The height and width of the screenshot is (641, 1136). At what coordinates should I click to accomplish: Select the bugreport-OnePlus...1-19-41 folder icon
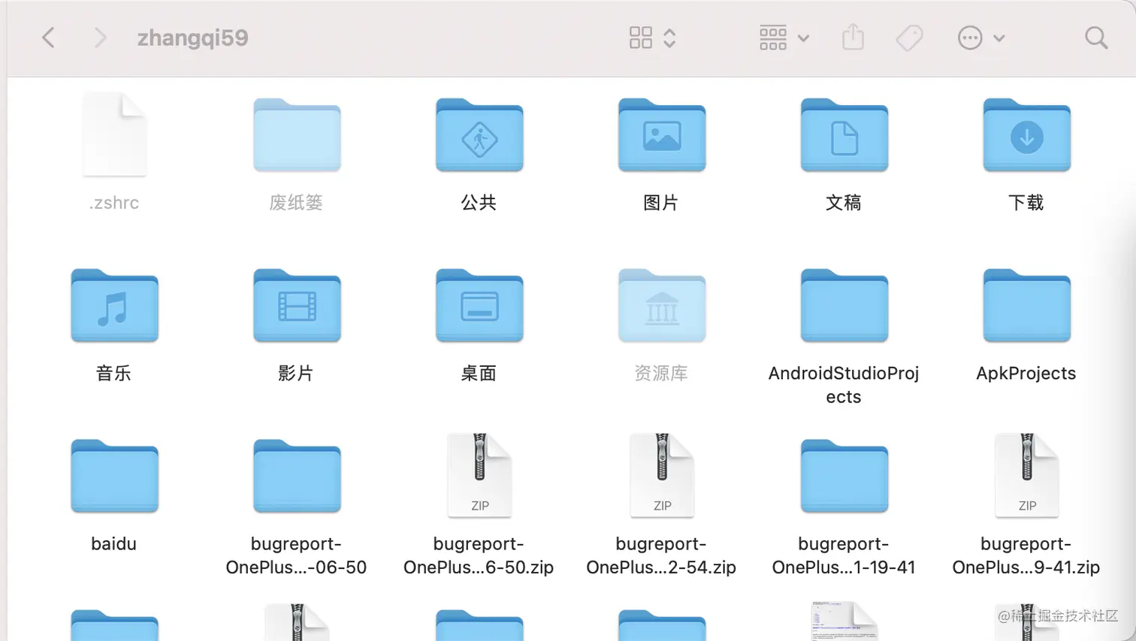point(844,476)
